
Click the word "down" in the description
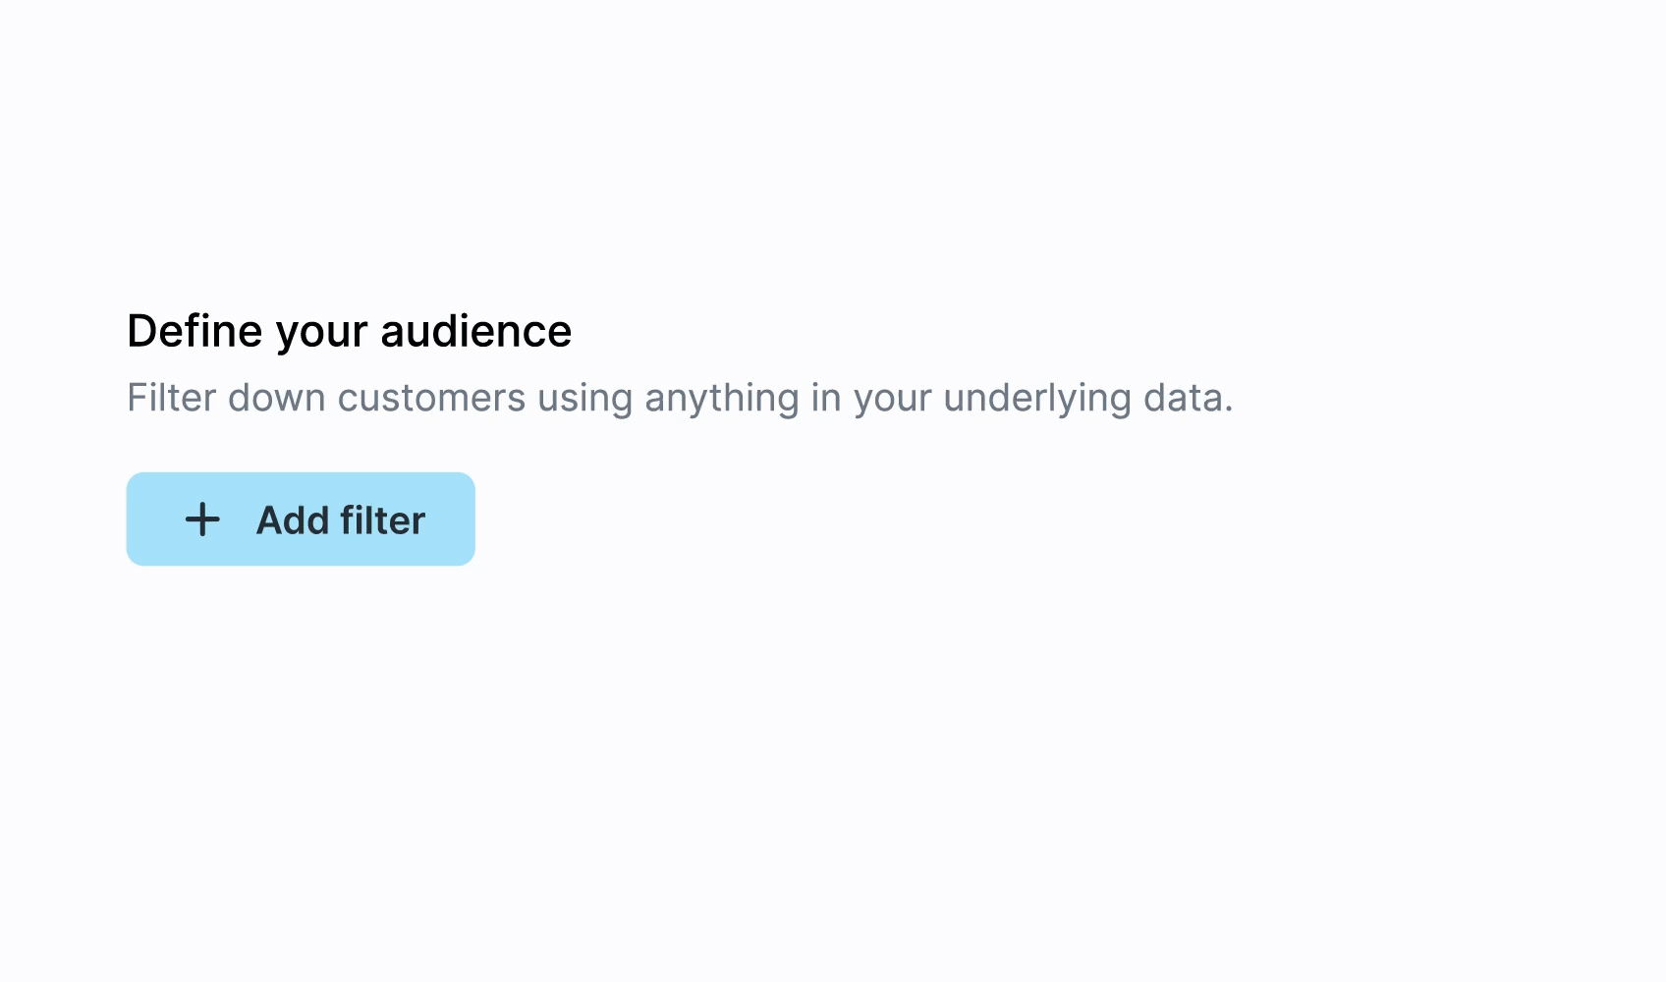tap(276, 398)
